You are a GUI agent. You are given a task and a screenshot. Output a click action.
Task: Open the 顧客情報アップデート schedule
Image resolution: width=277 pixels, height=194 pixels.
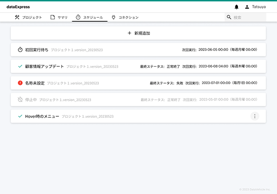point(138,66)
